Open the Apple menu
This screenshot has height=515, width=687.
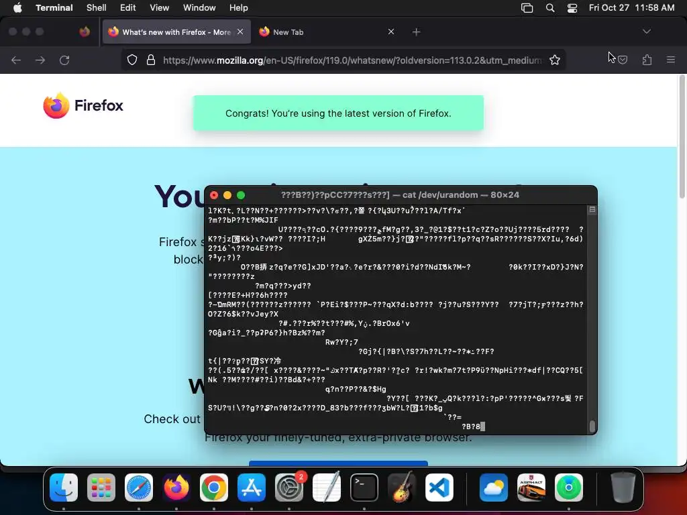(x=17, y=7)
